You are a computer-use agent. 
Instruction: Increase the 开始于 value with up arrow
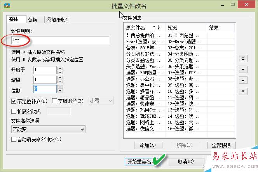60,68
